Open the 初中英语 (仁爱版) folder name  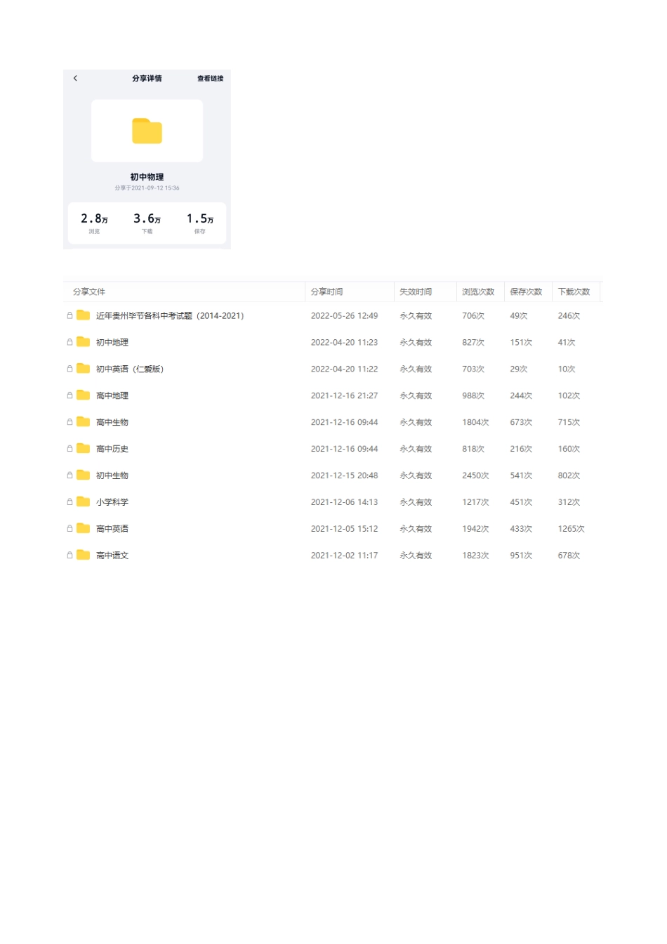pyautogui.click(x=129, y=369)
